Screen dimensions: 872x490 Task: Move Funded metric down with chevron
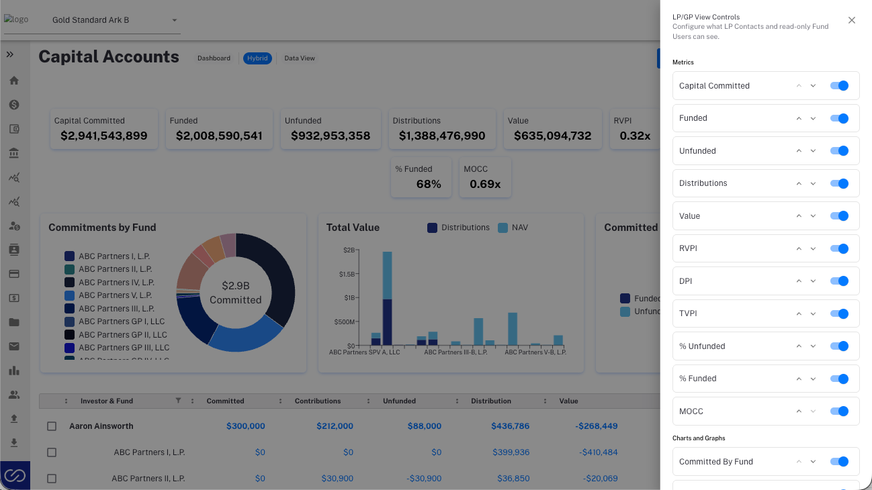coord(813,118)
